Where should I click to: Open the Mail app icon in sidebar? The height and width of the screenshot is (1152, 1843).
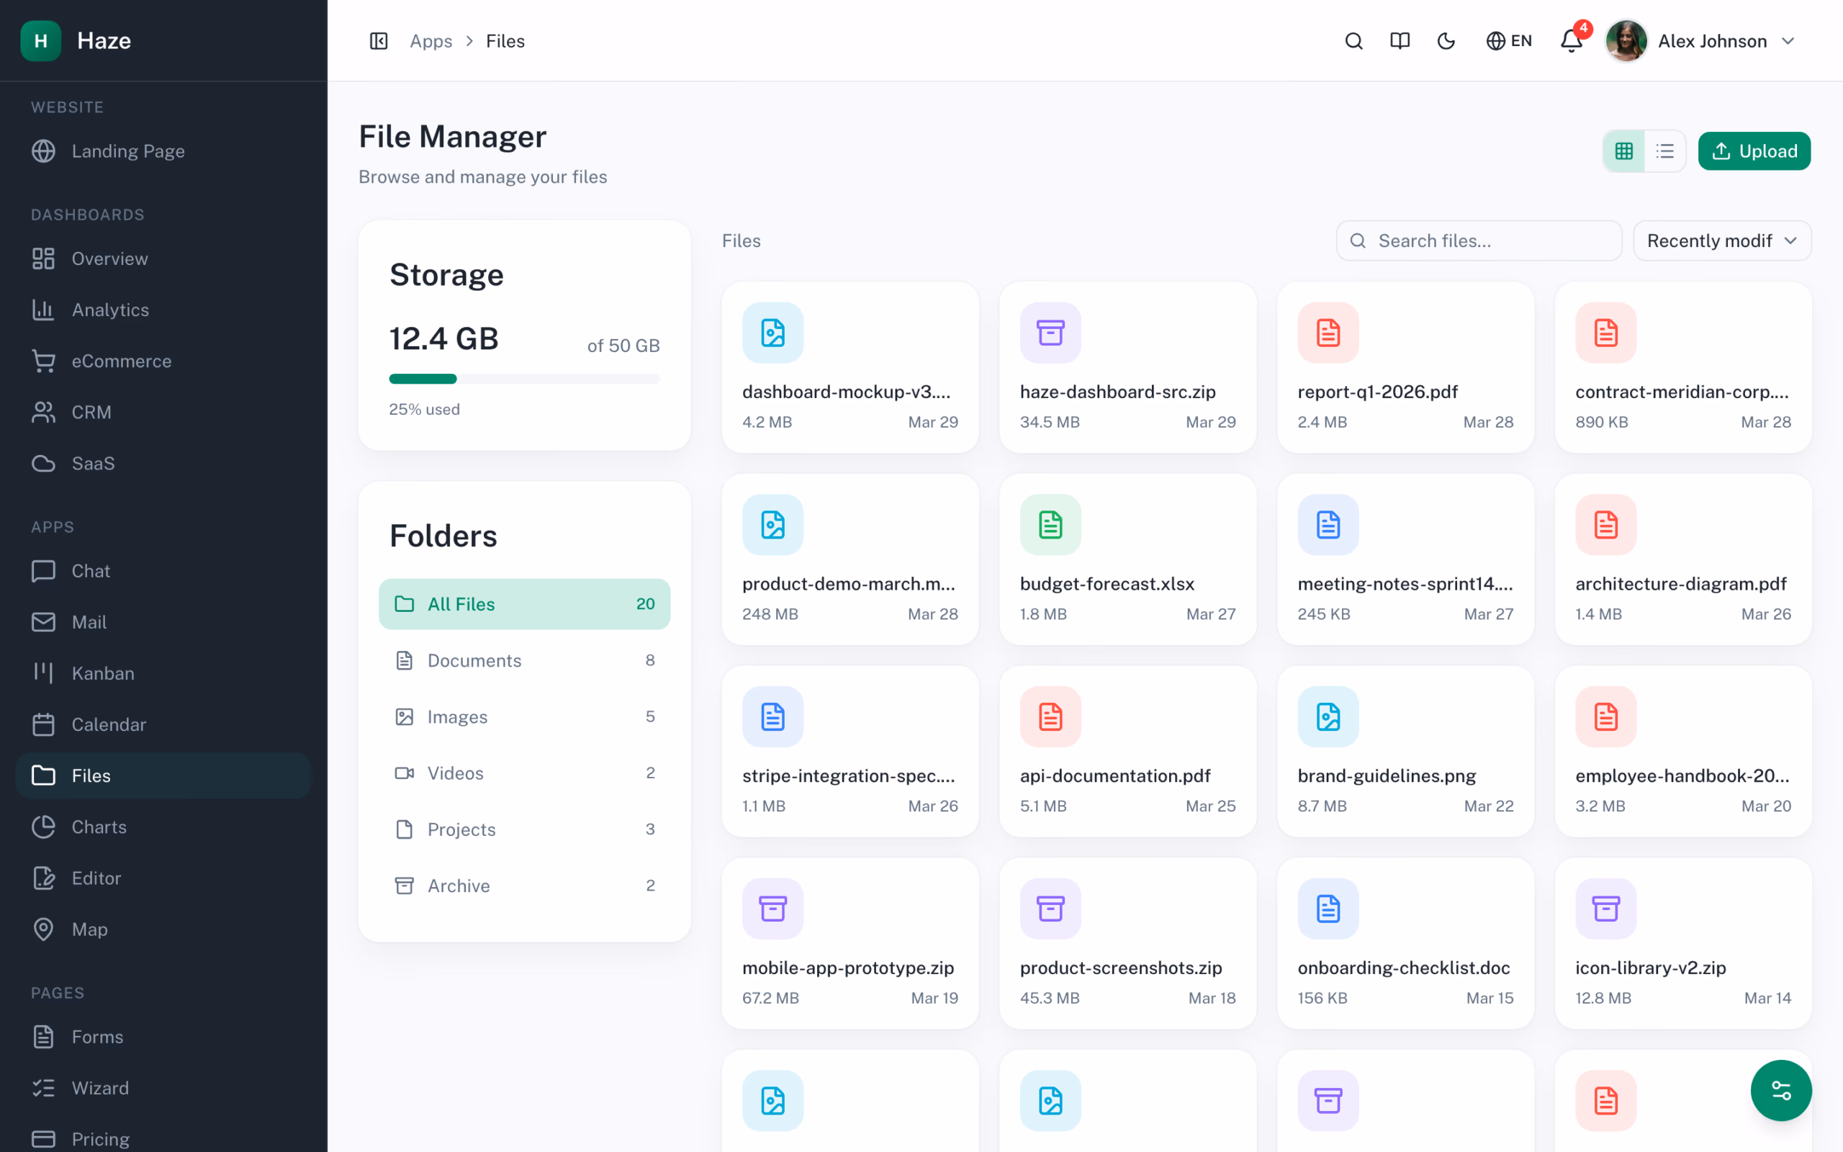pos(43,621)
